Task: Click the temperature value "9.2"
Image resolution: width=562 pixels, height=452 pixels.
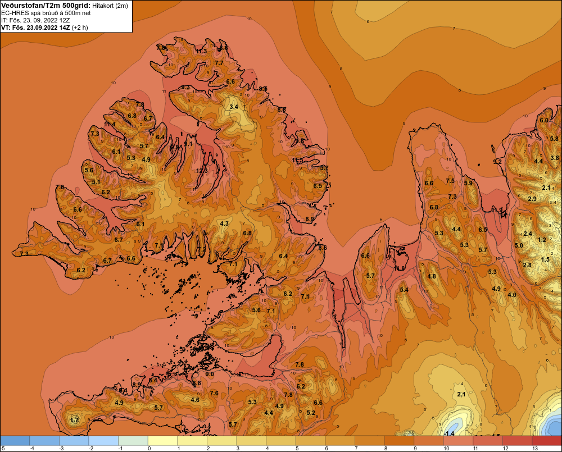Action: [x=497, y=162]
